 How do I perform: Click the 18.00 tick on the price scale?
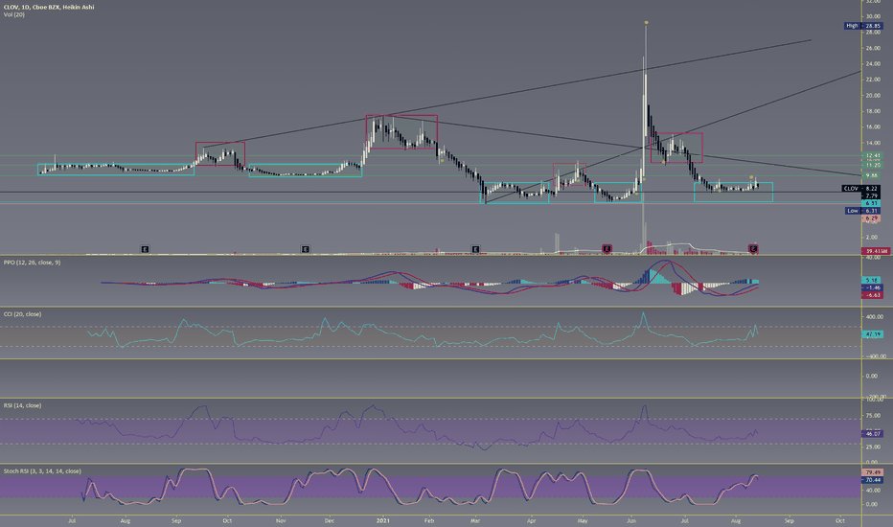click(x=873, y=111)
